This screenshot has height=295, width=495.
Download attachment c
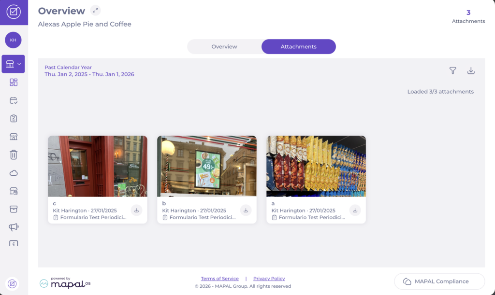[137, 210]
